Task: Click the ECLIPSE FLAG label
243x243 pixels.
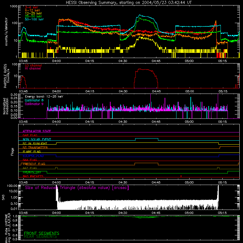Action: (x=33, y=156)
